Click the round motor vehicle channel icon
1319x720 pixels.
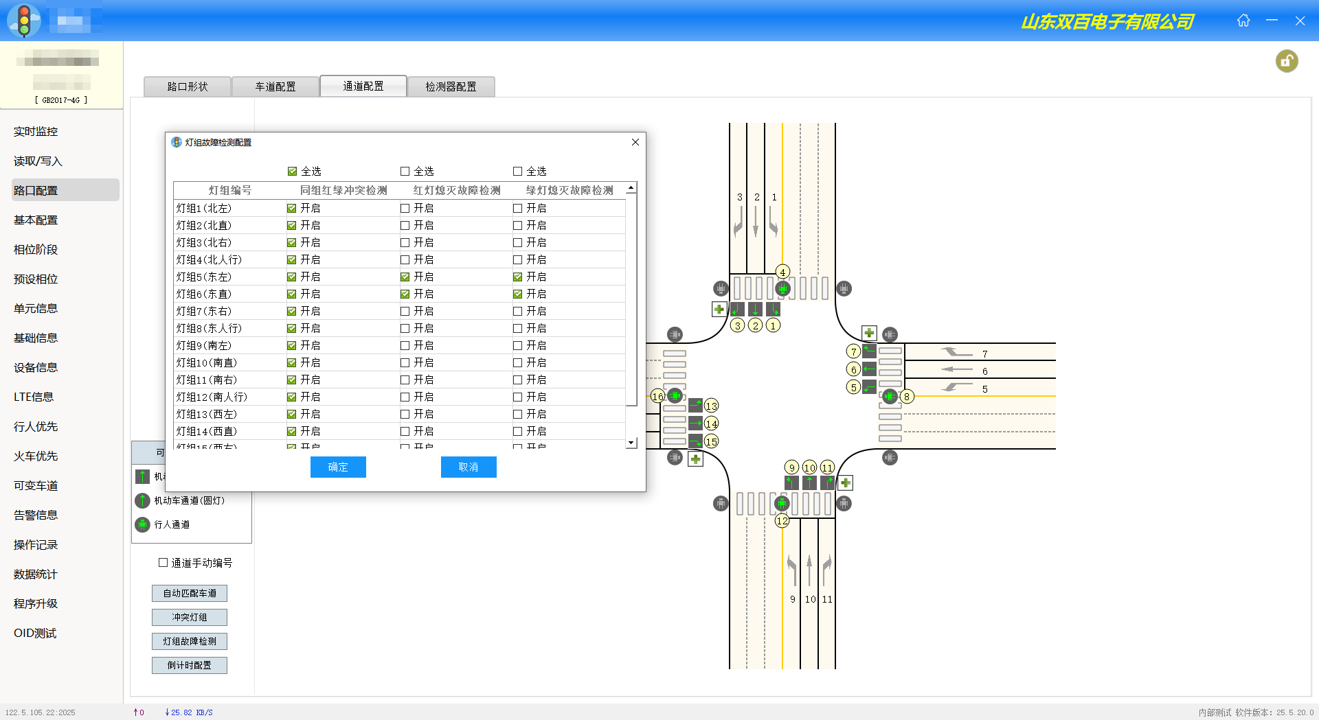pos(142,500)
